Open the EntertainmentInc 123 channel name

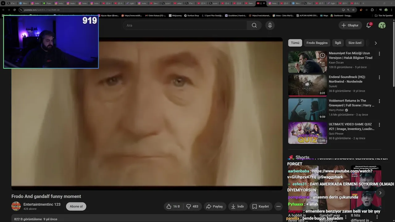tap(42, 204)
